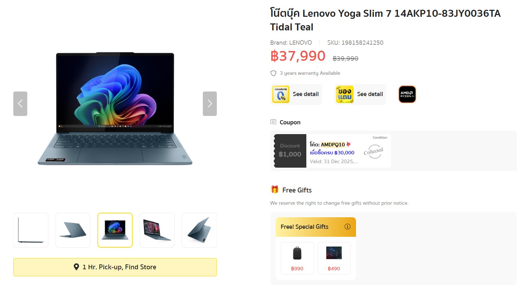Click the mouse pad gift worth ฿490
520x285 pixels.
[334, 258]
